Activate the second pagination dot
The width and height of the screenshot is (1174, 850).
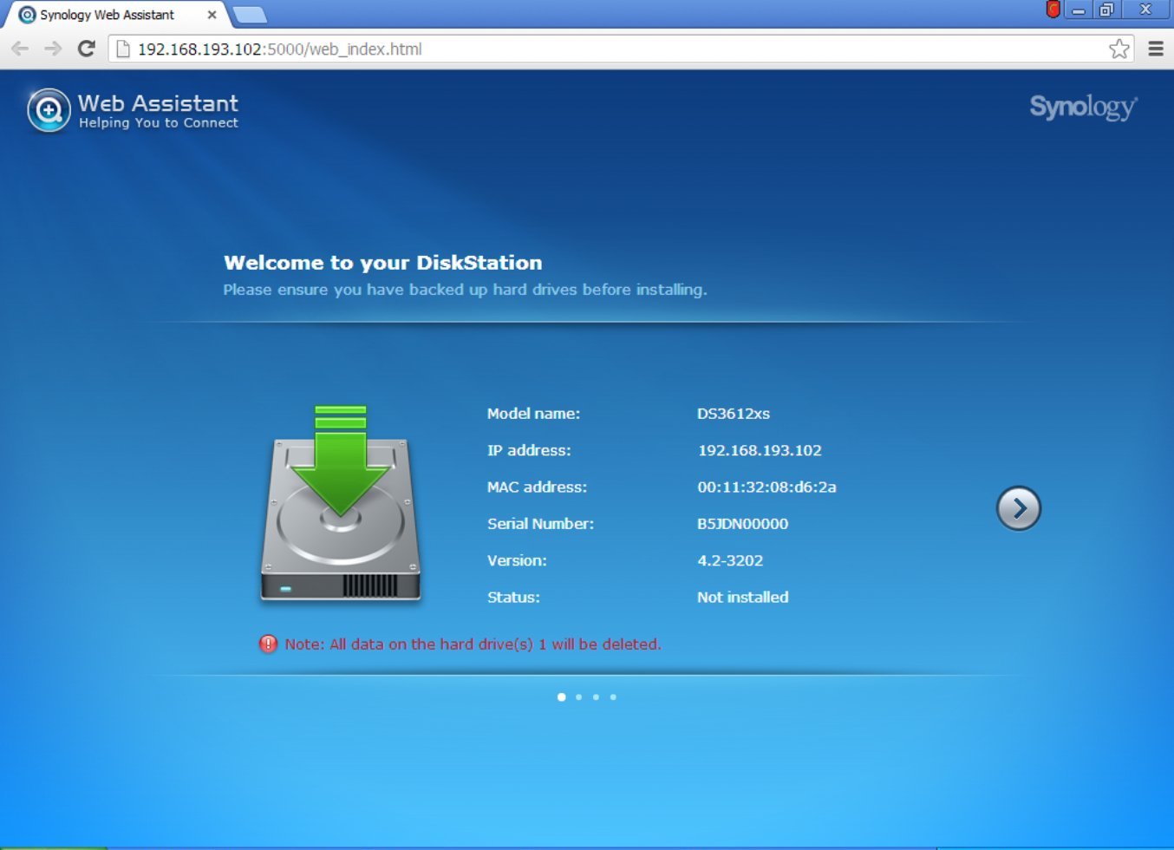[579, 696]
